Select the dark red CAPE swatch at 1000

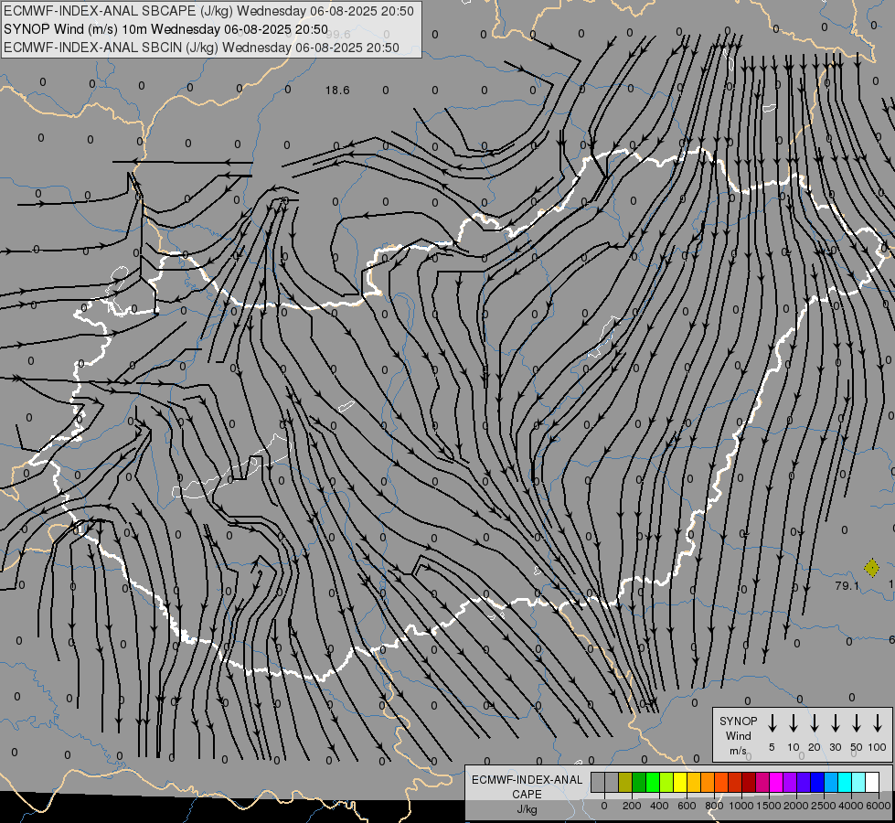click(x=749, y=782)
